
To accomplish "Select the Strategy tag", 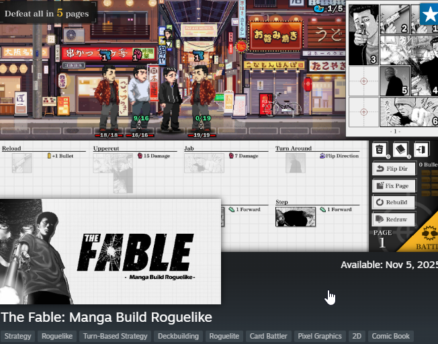I will pyautogui.click(x=17, y=336).
